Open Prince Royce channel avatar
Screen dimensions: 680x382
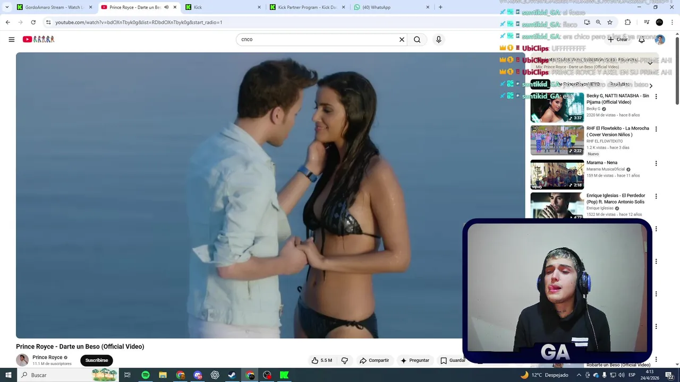(x=22, y=360)
